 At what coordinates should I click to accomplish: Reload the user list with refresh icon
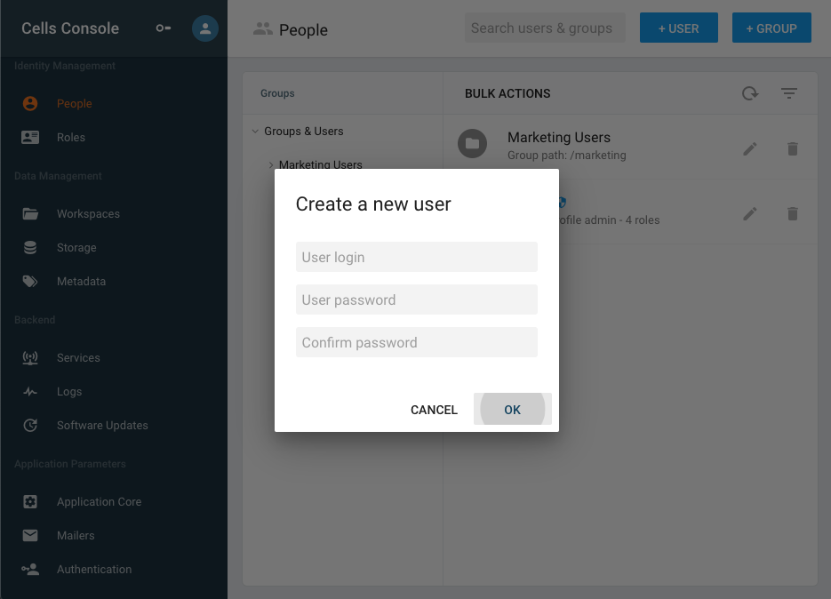[750, 94]
